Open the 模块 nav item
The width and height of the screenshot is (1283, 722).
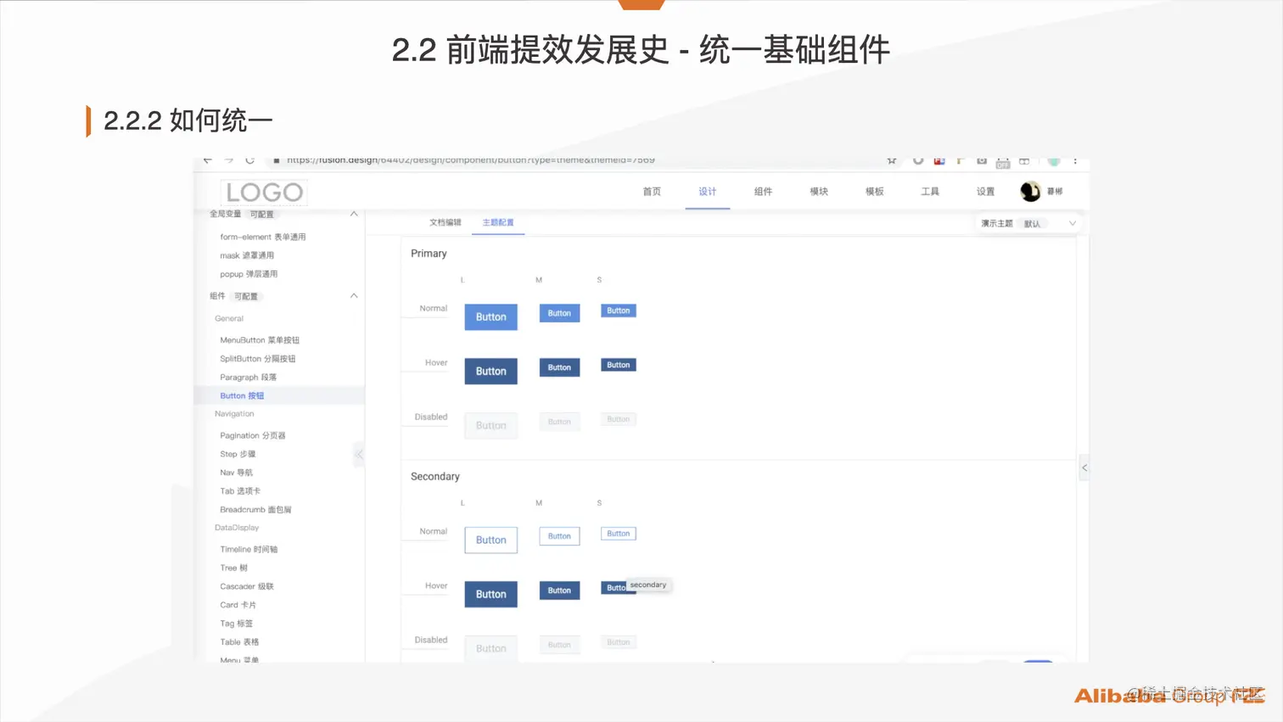pos(819,192)
